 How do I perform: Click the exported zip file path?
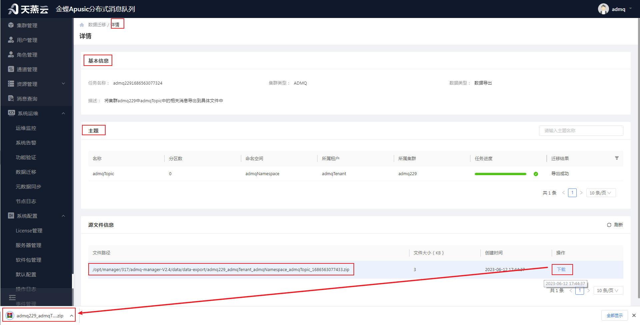[x=221, y=269]
